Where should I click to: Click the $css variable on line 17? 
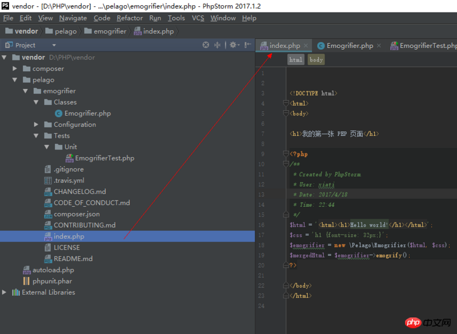(x=296, y=235)
